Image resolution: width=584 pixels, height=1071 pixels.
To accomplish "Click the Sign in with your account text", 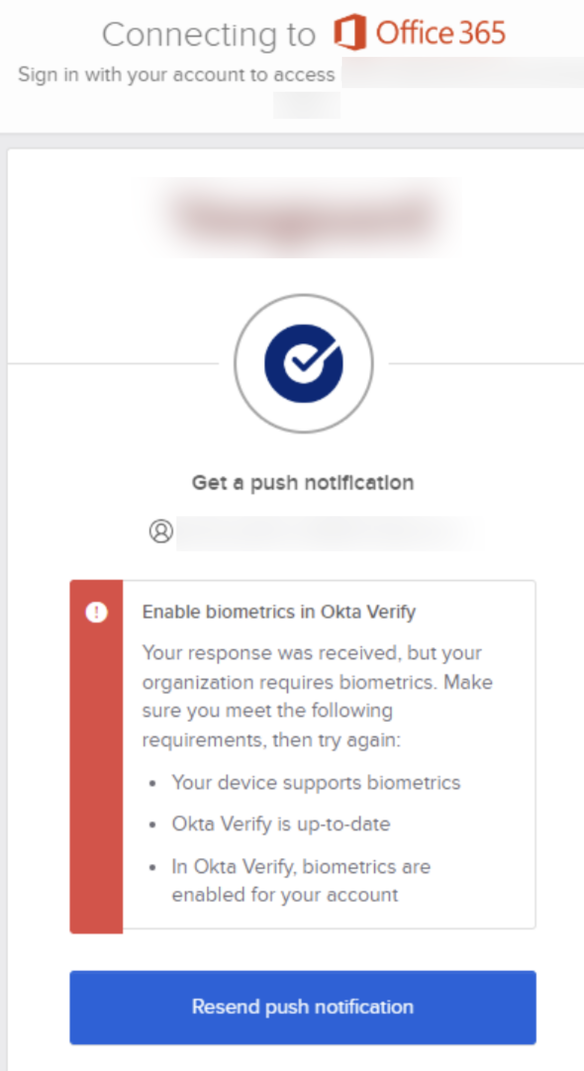I will 176,75.
